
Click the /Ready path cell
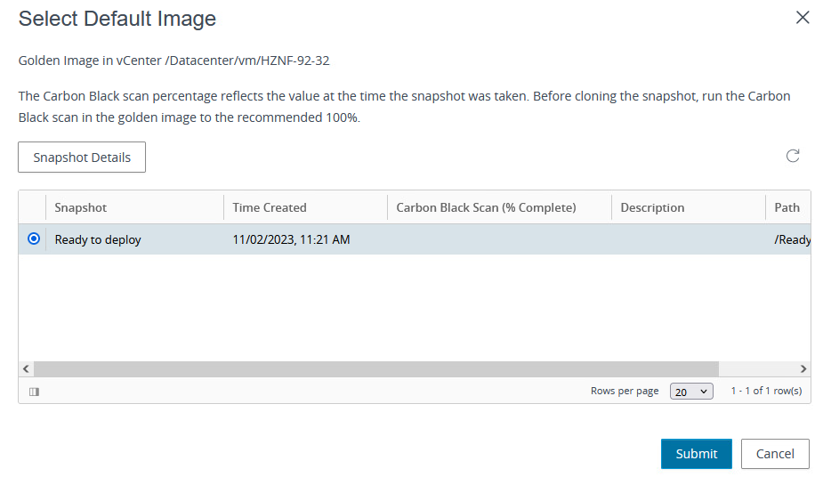[792, 239]
